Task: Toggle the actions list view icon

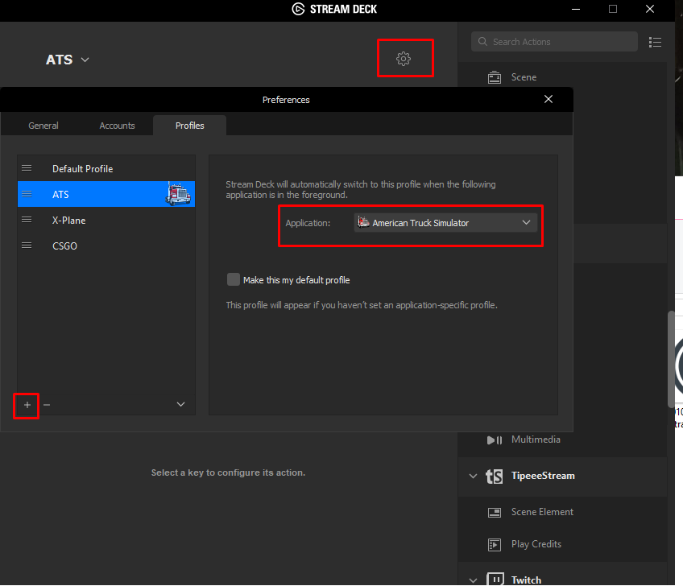Action: pos(655,42)
